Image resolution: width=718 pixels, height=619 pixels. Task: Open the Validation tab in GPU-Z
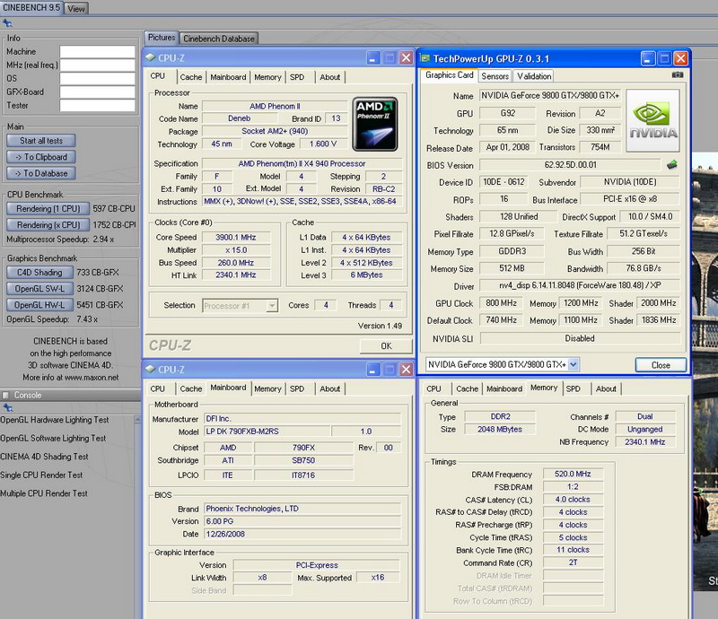tap(535, 76)
